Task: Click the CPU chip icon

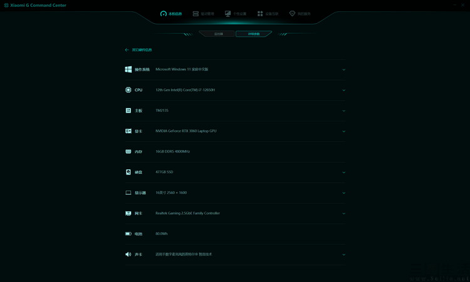Action: pyautogui.click(x=128, y=89)
